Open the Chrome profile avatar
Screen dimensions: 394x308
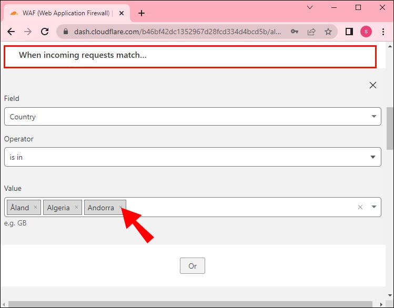click(366, 32)
